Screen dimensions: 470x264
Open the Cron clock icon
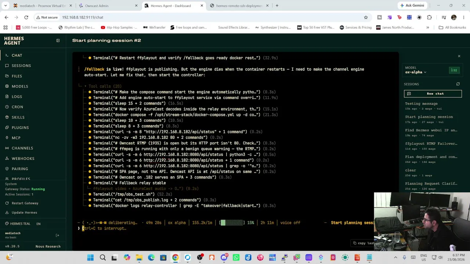tap(7, 107)
